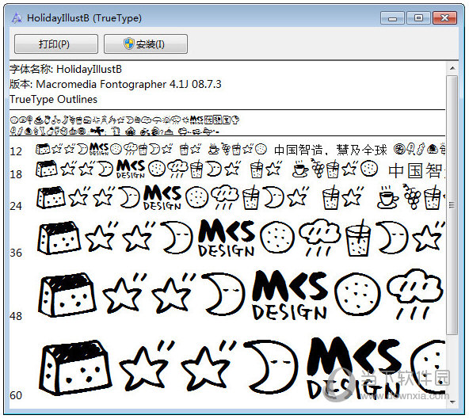The height and width of the screenshot is (419, 469).
Task: Click the size label 12
Action: (16, 151)
